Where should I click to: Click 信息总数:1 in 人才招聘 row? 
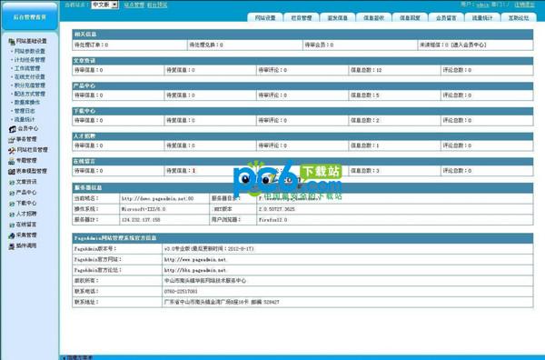click(x=364, y=145)
